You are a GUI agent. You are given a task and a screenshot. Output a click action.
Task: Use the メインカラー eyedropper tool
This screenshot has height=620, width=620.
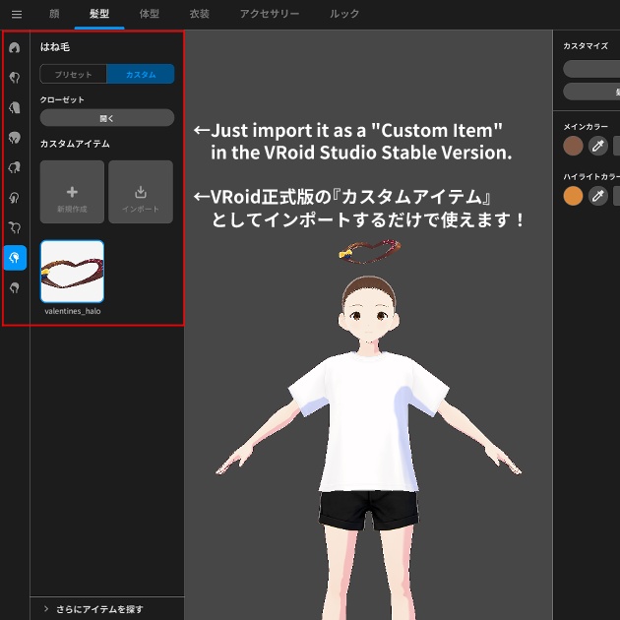click(598, 146)
